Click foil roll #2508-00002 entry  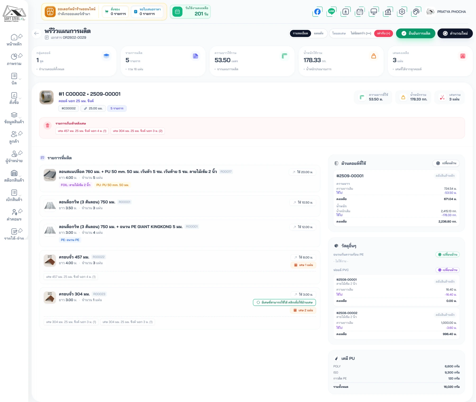tap(396, 324)
